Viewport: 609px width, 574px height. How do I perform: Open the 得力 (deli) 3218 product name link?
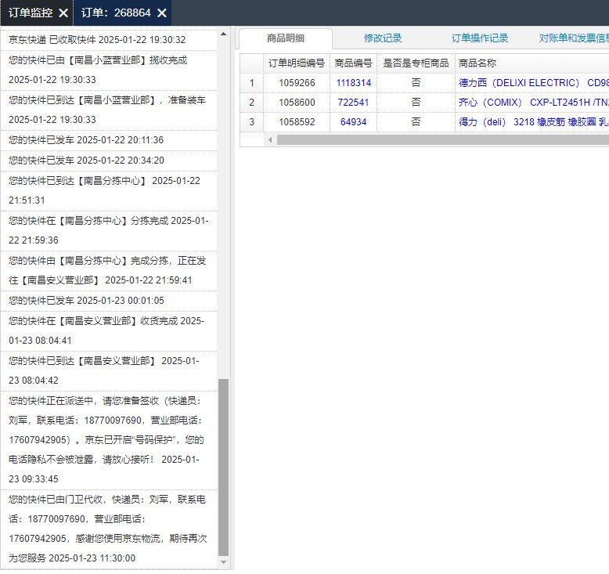click(x=533, y=121)
